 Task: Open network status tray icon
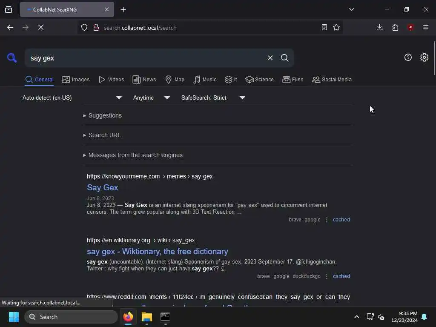(x=370, y=317)
